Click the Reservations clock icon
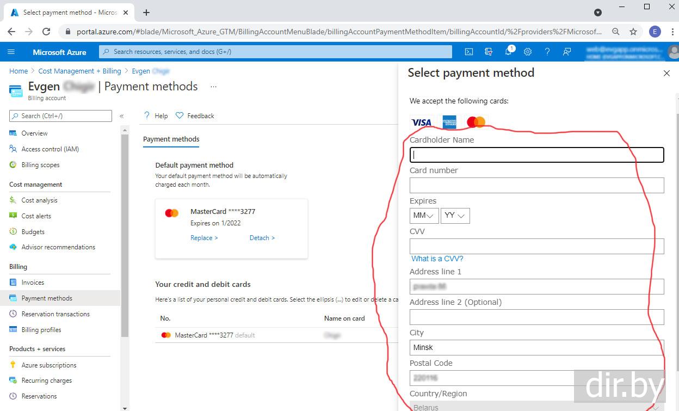This screenshot has height=411, width=679. (x=13, y=396)
